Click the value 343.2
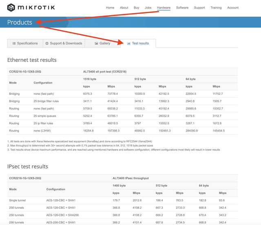This screenshot has height=225, width=261. click(x=223, y=215)
